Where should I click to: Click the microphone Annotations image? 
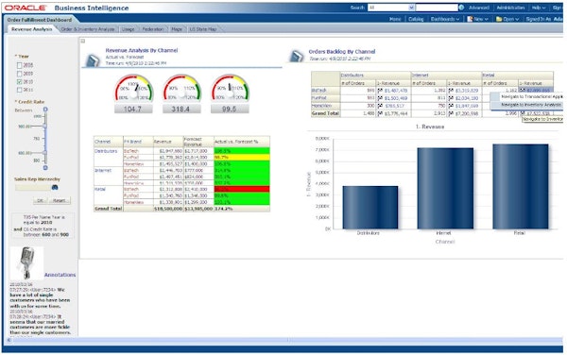point(26,263)
